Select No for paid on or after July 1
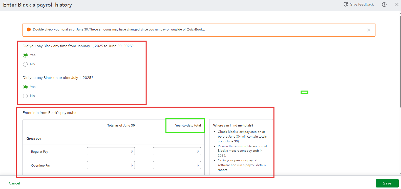Viewport: 401px width, 189px height. [x=25, y=96]
